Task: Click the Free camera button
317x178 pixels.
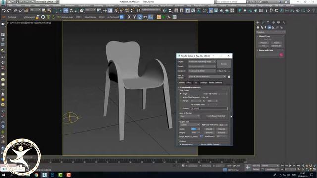Action: pos(264,46)
